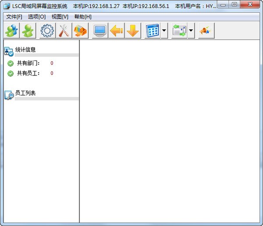Click the 统计信息 section icon
This screenshot has width=263, height=226.
(x=9, y=52)
